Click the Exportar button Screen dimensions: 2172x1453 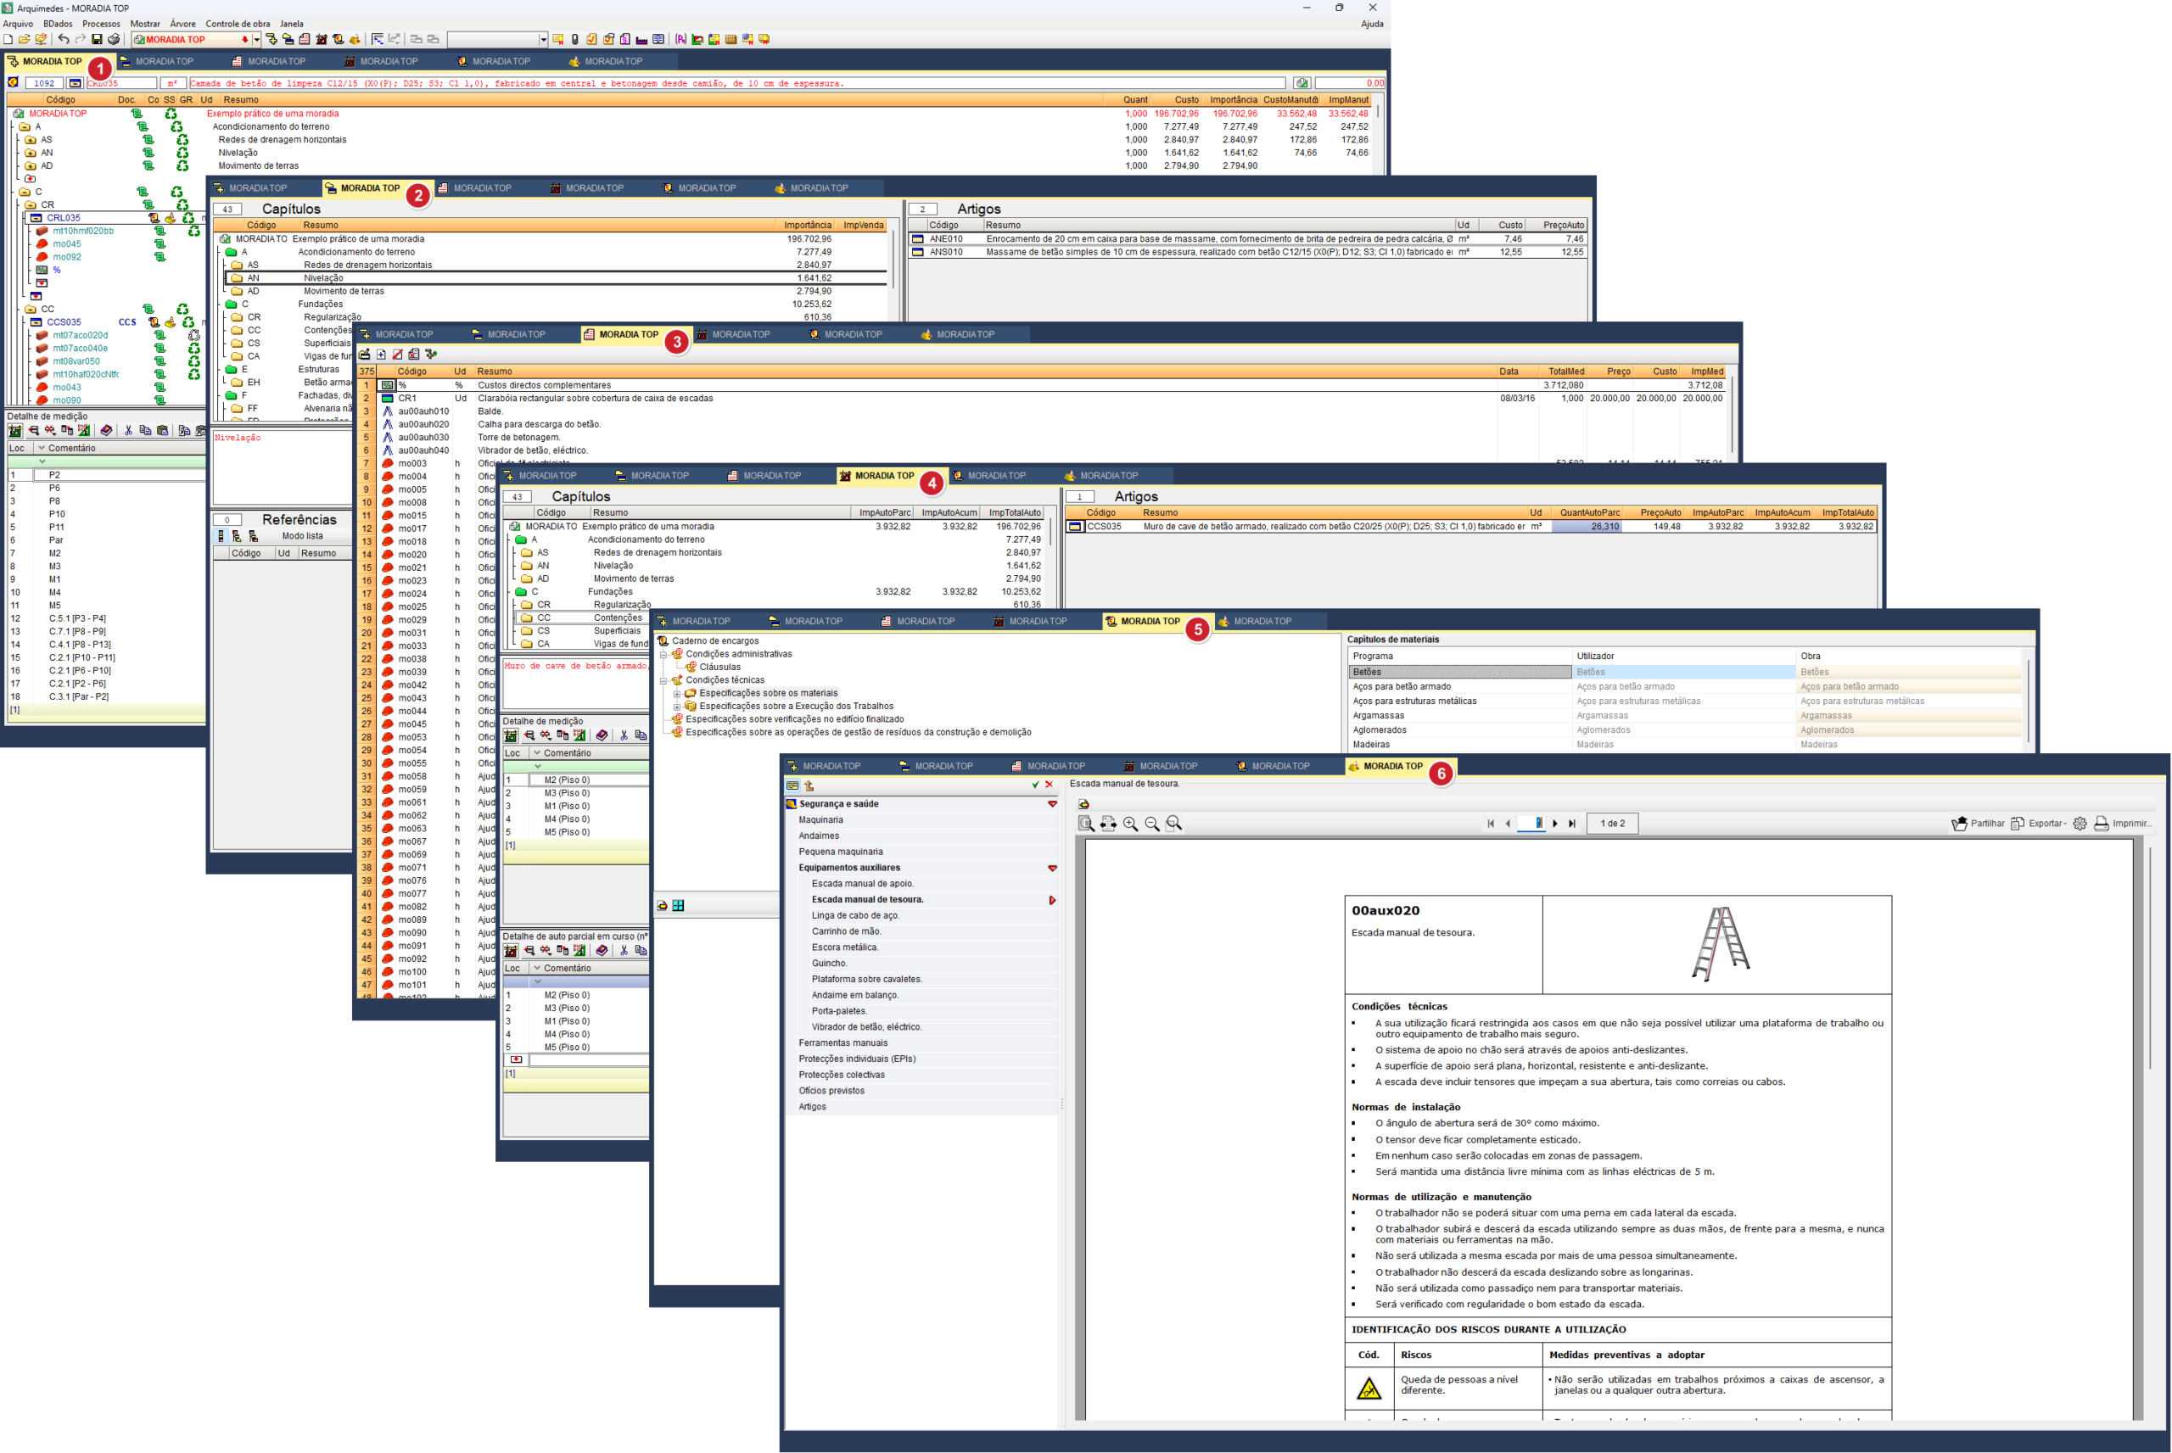click(2038, 824)
